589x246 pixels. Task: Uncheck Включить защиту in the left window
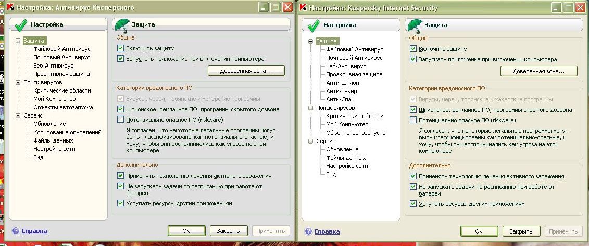click(121, 48)
